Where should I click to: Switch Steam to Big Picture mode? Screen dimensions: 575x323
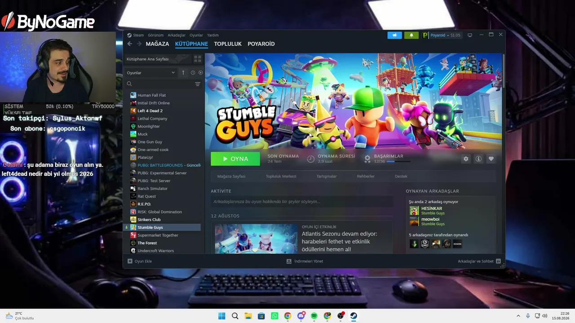[x=470, y=35]
